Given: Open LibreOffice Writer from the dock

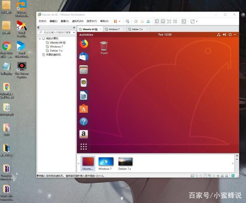Looking at the screenshot, I should click(84, 96).
